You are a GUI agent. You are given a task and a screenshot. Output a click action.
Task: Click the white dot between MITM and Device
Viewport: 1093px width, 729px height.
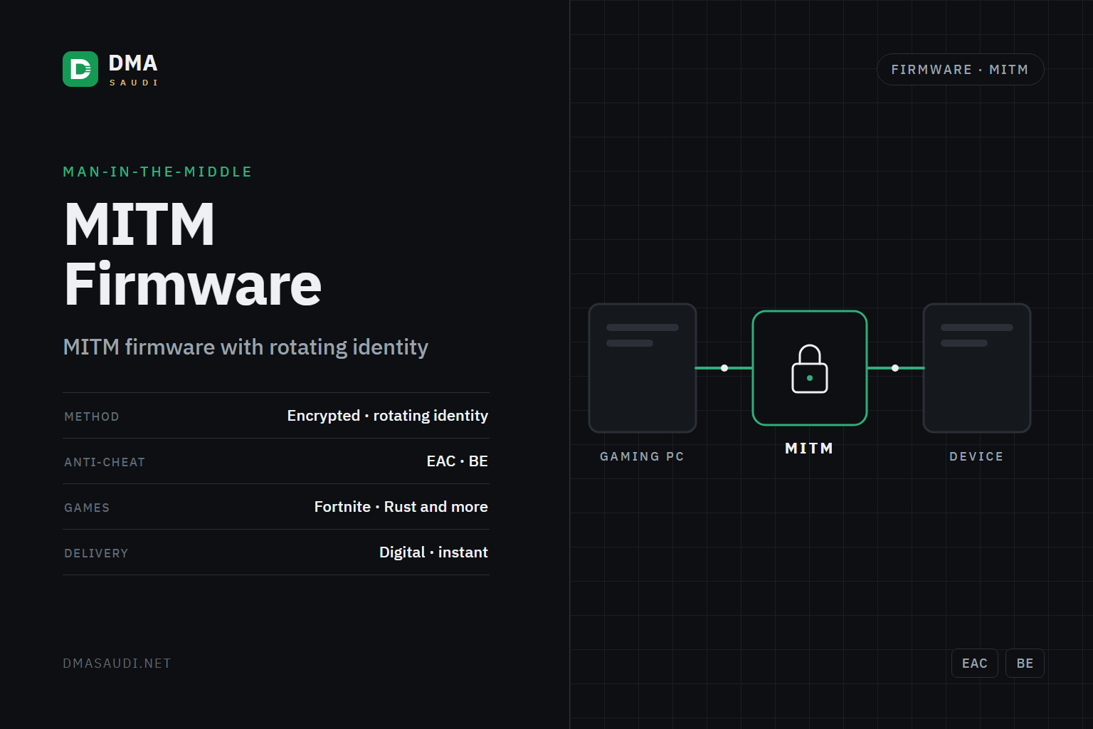click(x=895, y=368)
